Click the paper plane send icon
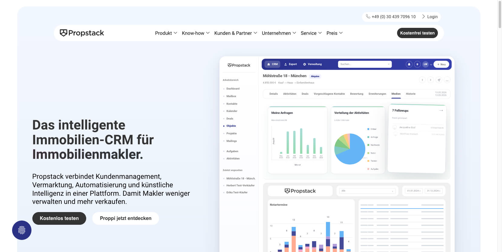This screenshot has height=252, width=502. 439,80
